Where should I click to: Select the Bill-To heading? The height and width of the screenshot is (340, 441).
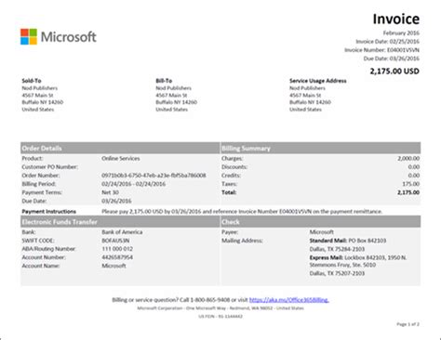click(x=164, y=81)
